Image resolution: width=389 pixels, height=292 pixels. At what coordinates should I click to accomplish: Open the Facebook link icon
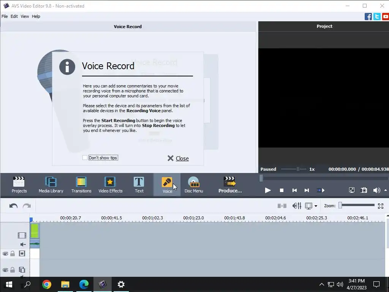[368, 17]
